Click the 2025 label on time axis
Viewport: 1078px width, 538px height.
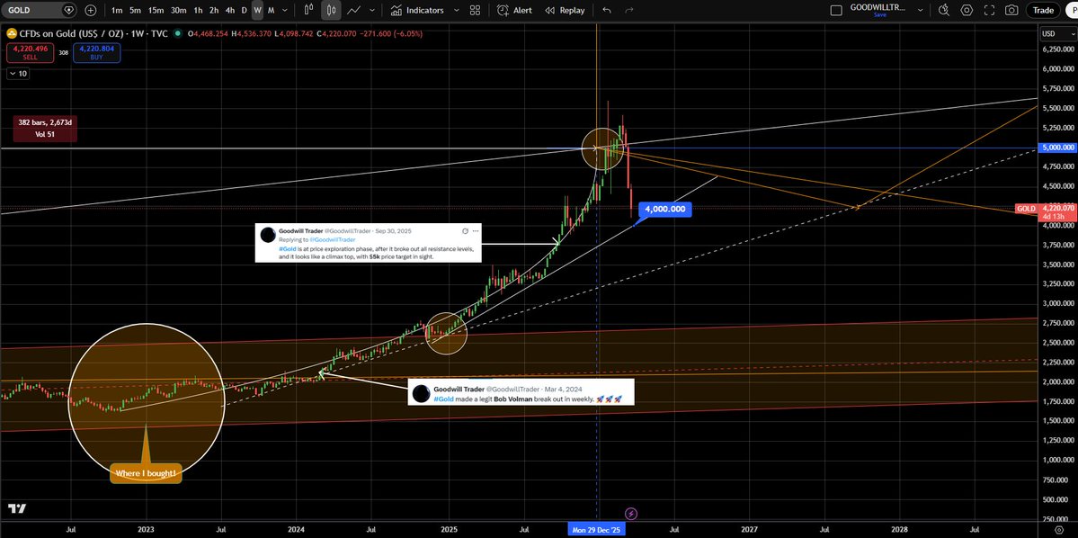pyautogui.click(x=449, y=531)
